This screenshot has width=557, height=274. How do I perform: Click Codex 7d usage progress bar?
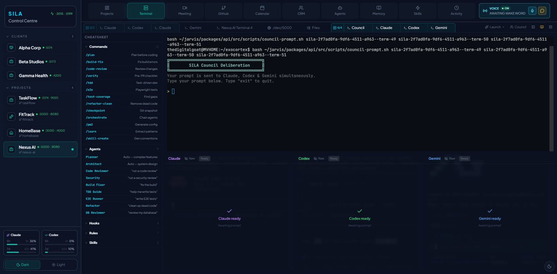click(x=59, y=253)
